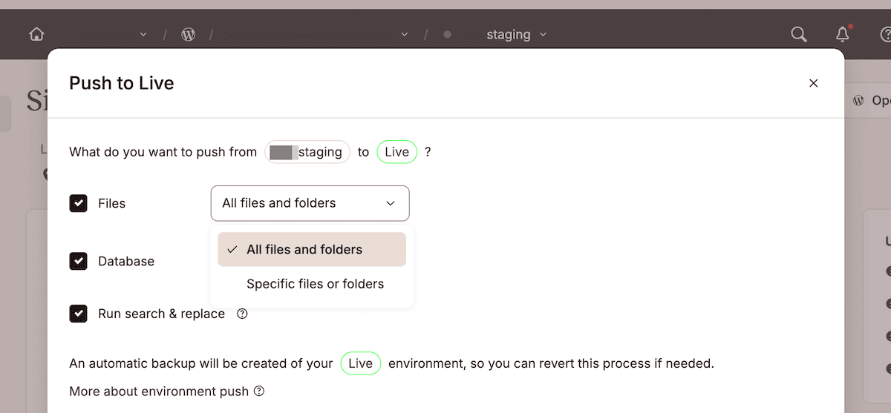Disable Run search & replace checkbox
Screen dimensions: 891x413
[x=79, y=314]
